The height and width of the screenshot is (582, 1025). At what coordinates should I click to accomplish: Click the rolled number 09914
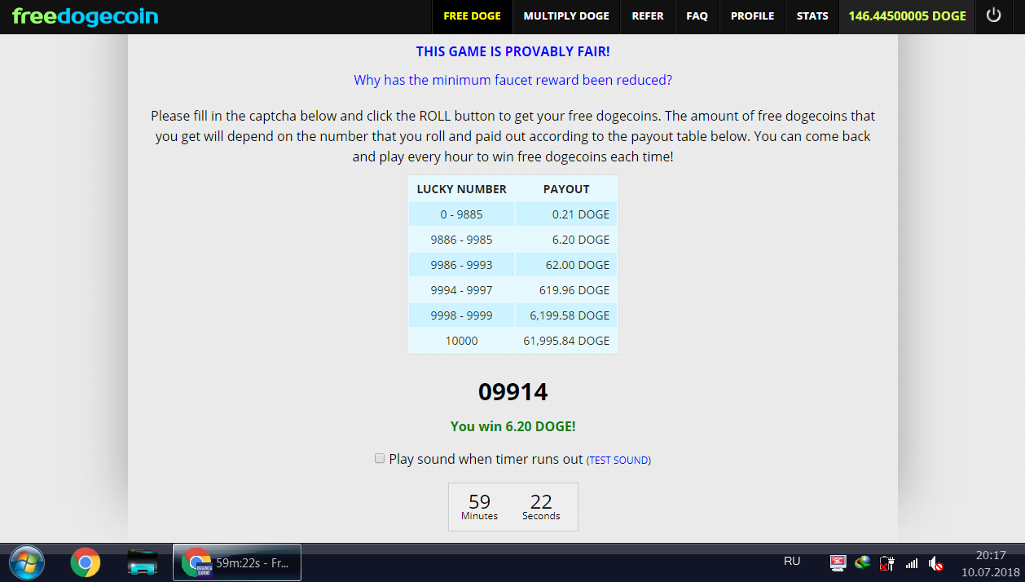pyautogui.click(x=512, y=392)
